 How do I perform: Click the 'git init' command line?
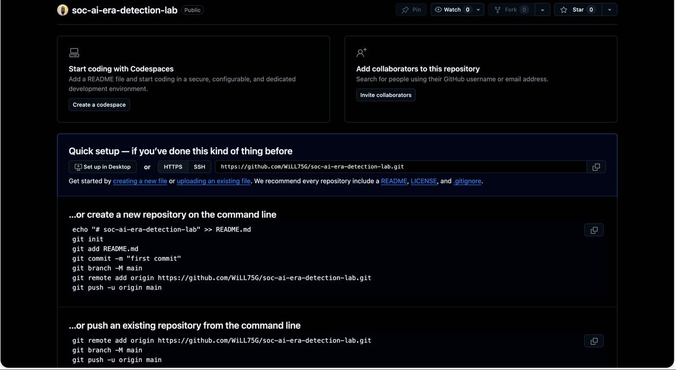pos(88,239)
